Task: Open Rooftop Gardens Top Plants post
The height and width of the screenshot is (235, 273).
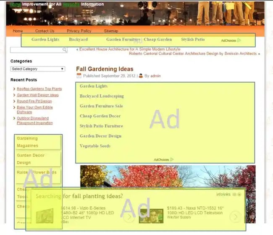Action: tap(39, 89)
